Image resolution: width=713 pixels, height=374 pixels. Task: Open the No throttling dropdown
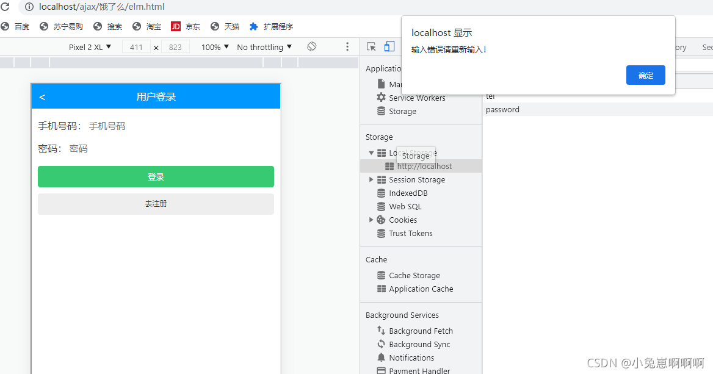click(264, 47)
